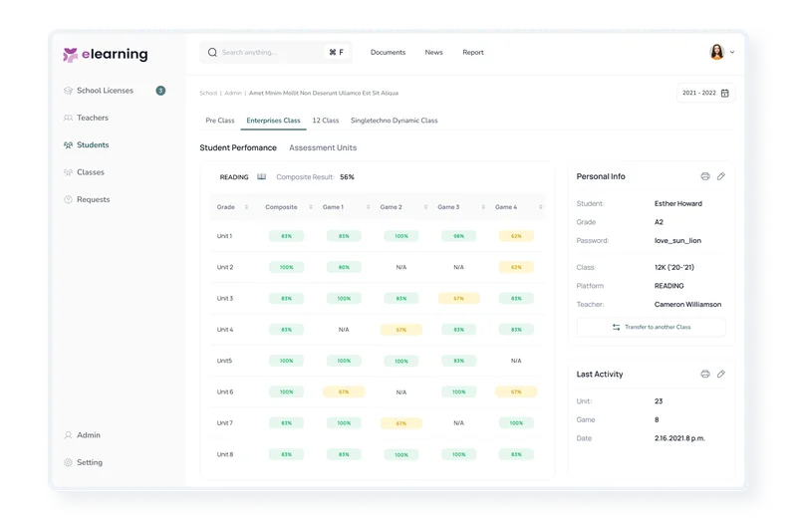Select the Classes sidebar icon

(68, 172)
